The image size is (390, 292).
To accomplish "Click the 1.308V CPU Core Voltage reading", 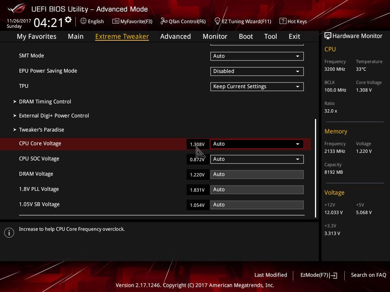I will point(197,144).
